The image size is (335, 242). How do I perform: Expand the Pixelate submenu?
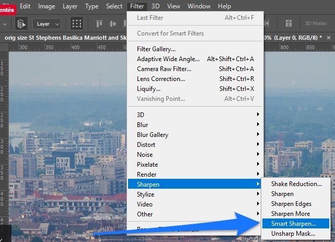tap(194, 165)
